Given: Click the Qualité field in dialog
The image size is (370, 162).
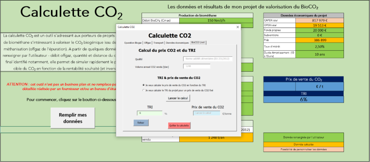Looking at the screenshot, I should 208,59.
